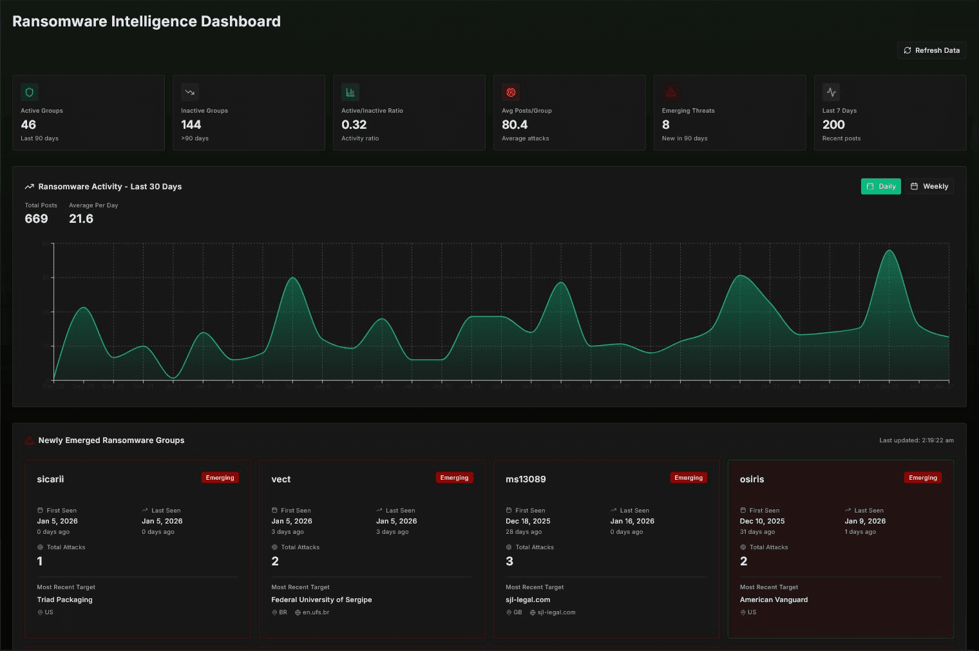Click the globe icon next to US in sicarii card

[x=39, y=612]
